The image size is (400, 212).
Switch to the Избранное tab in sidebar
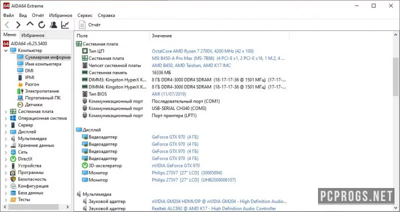[x=33, y=35]
